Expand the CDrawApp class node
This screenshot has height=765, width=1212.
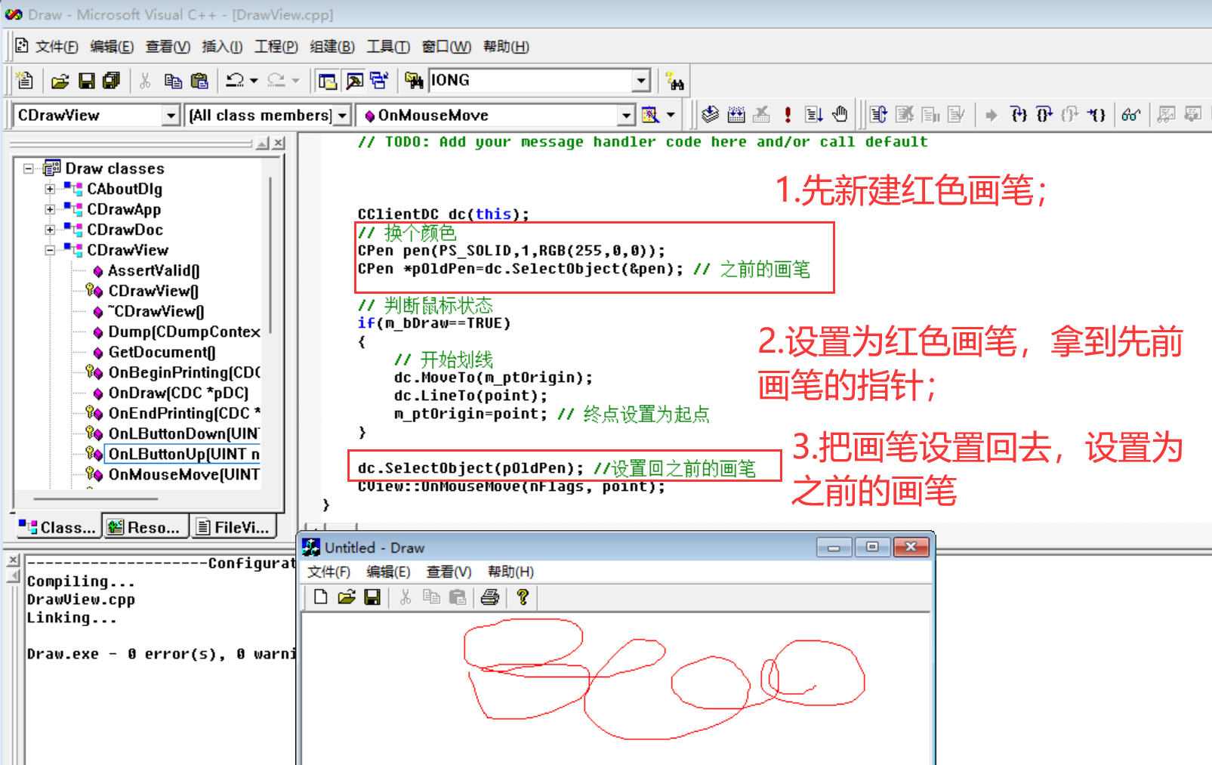50,209
